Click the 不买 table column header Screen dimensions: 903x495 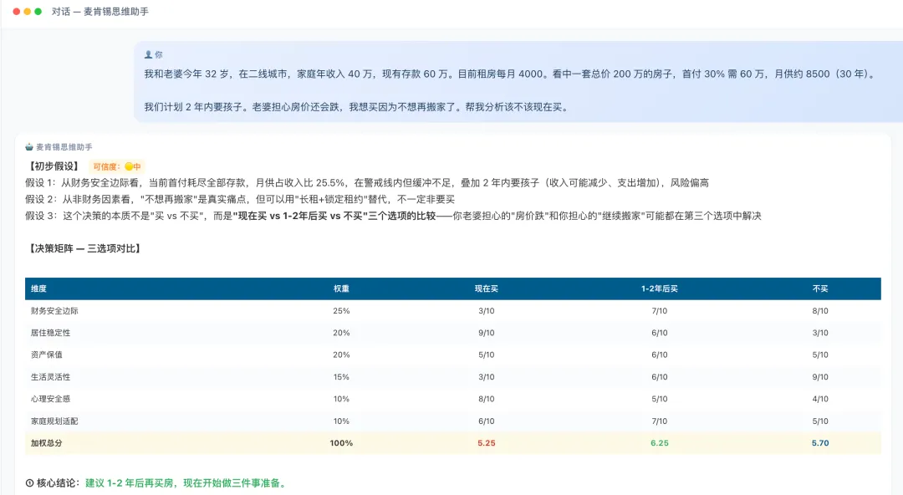[x=820, y=288]
